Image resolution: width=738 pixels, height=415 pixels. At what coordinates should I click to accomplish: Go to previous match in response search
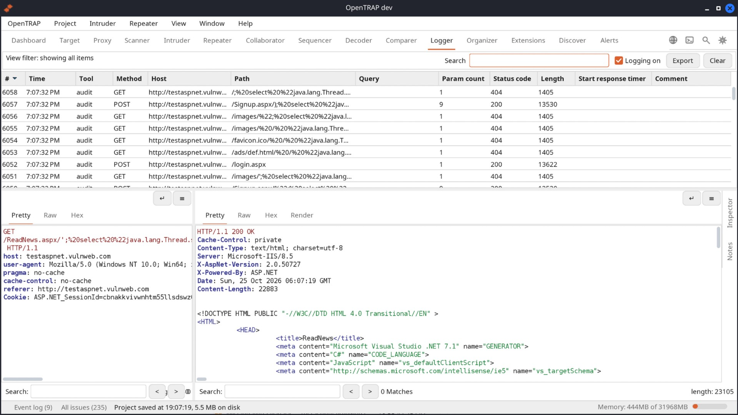click(351, 392)
